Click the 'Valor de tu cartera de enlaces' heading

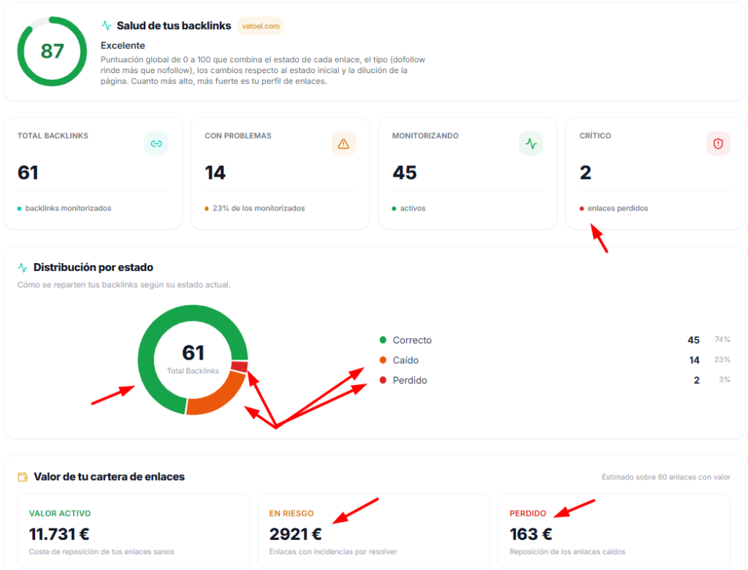click(x=109, y=477)
